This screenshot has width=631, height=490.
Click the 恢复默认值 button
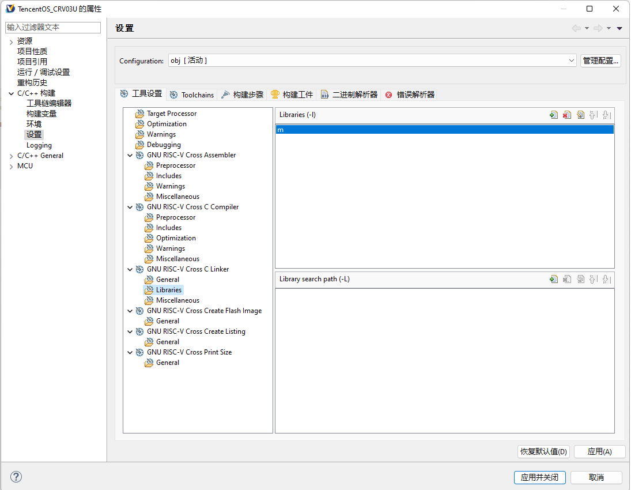pos(543,451)
